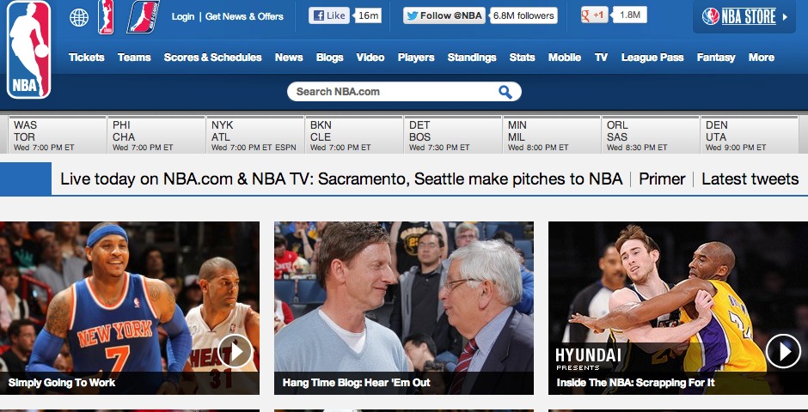This screenshot has width=808, height=412.
Task: Click the Facebook 16m like count
Action: click(369, 15)
